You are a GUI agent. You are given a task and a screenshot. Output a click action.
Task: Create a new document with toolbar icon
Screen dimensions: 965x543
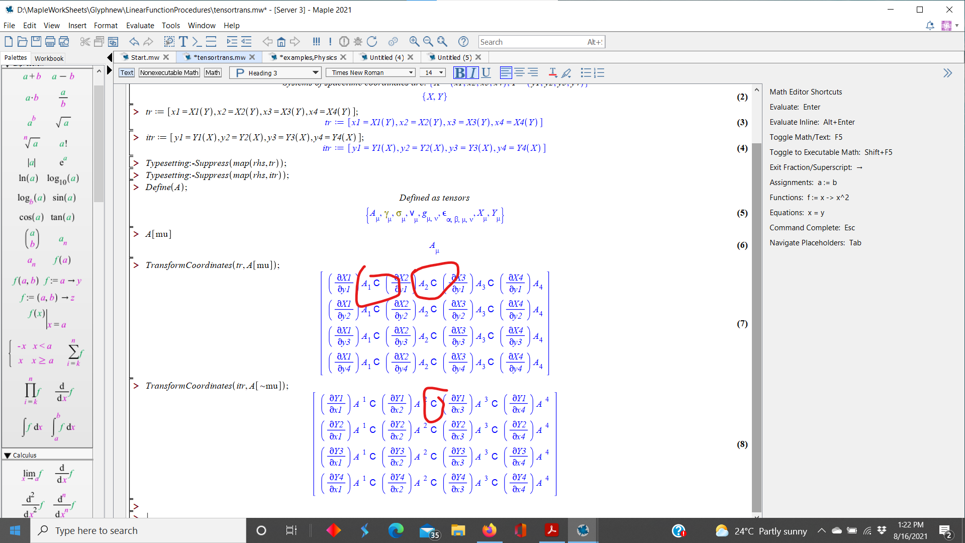click(x=9, y=42)
